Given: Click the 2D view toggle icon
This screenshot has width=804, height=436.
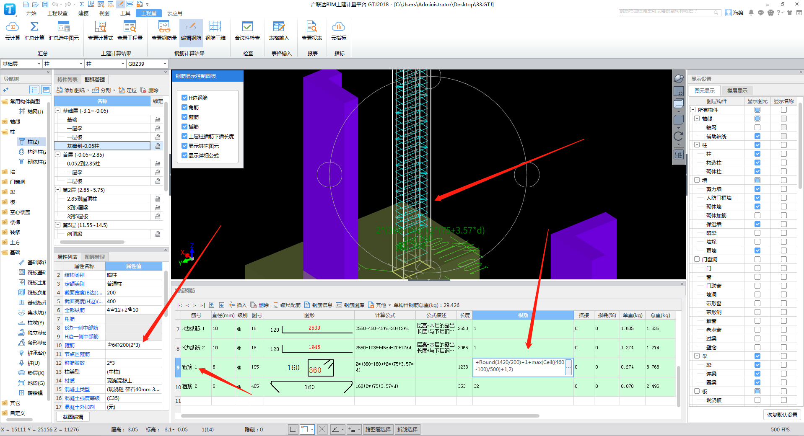Looking at the screenshot, I should 678,91.
